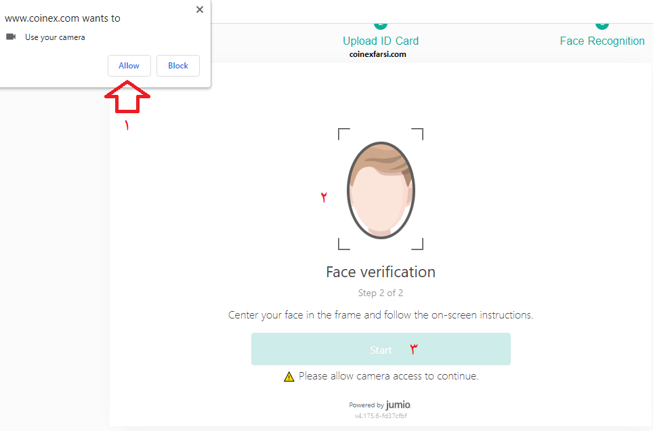Click the 'Face verification' heading
653x431 pixels.
click(381, 272)
